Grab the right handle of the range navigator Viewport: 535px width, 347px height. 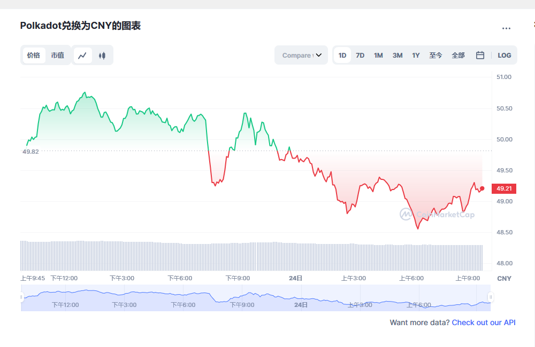pos(491,297)
